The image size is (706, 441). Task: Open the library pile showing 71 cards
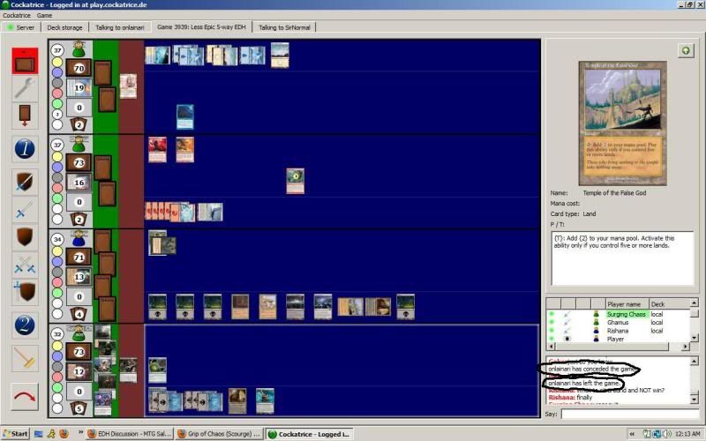79,258
